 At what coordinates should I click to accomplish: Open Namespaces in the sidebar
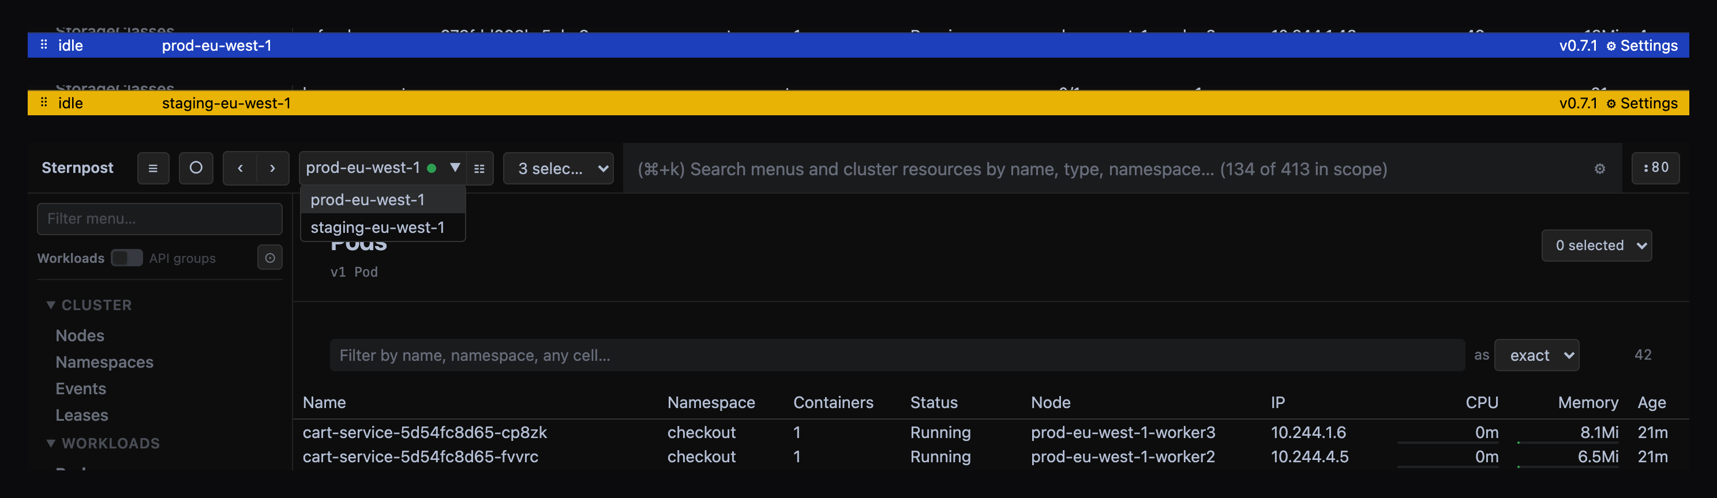pos(104,362)
